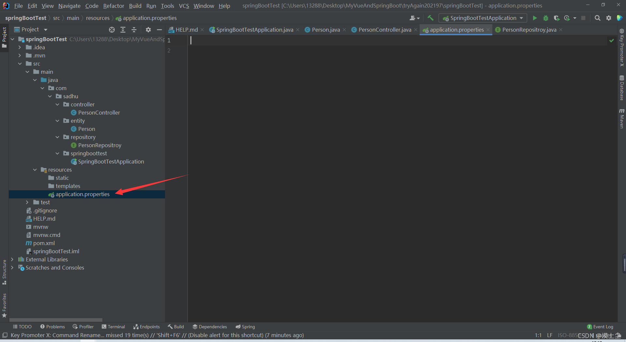626x342 pixels.
Task: Open SpringBootTestApplication run configuration dropdown
Action: tap(483, 18)
